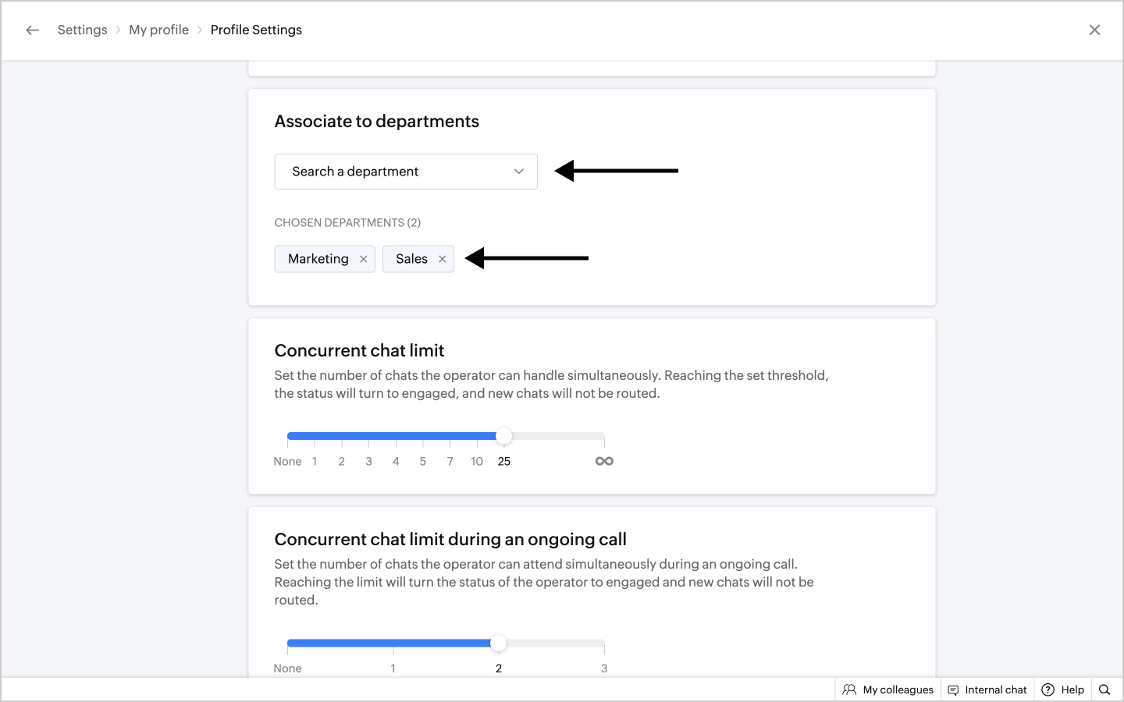
Task: Go to Settings breadcrumb
Action: coord(82,30)
